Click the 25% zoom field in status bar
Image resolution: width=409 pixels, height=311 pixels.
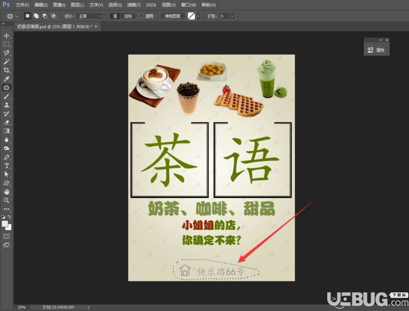(21, 307)
